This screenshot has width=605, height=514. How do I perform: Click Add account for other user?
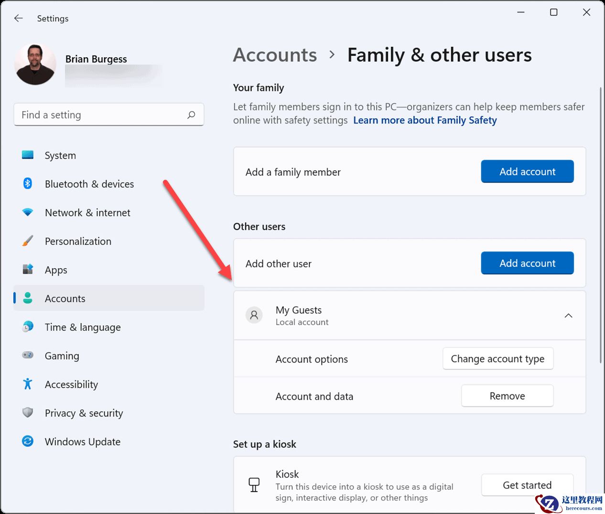[527, 263]
